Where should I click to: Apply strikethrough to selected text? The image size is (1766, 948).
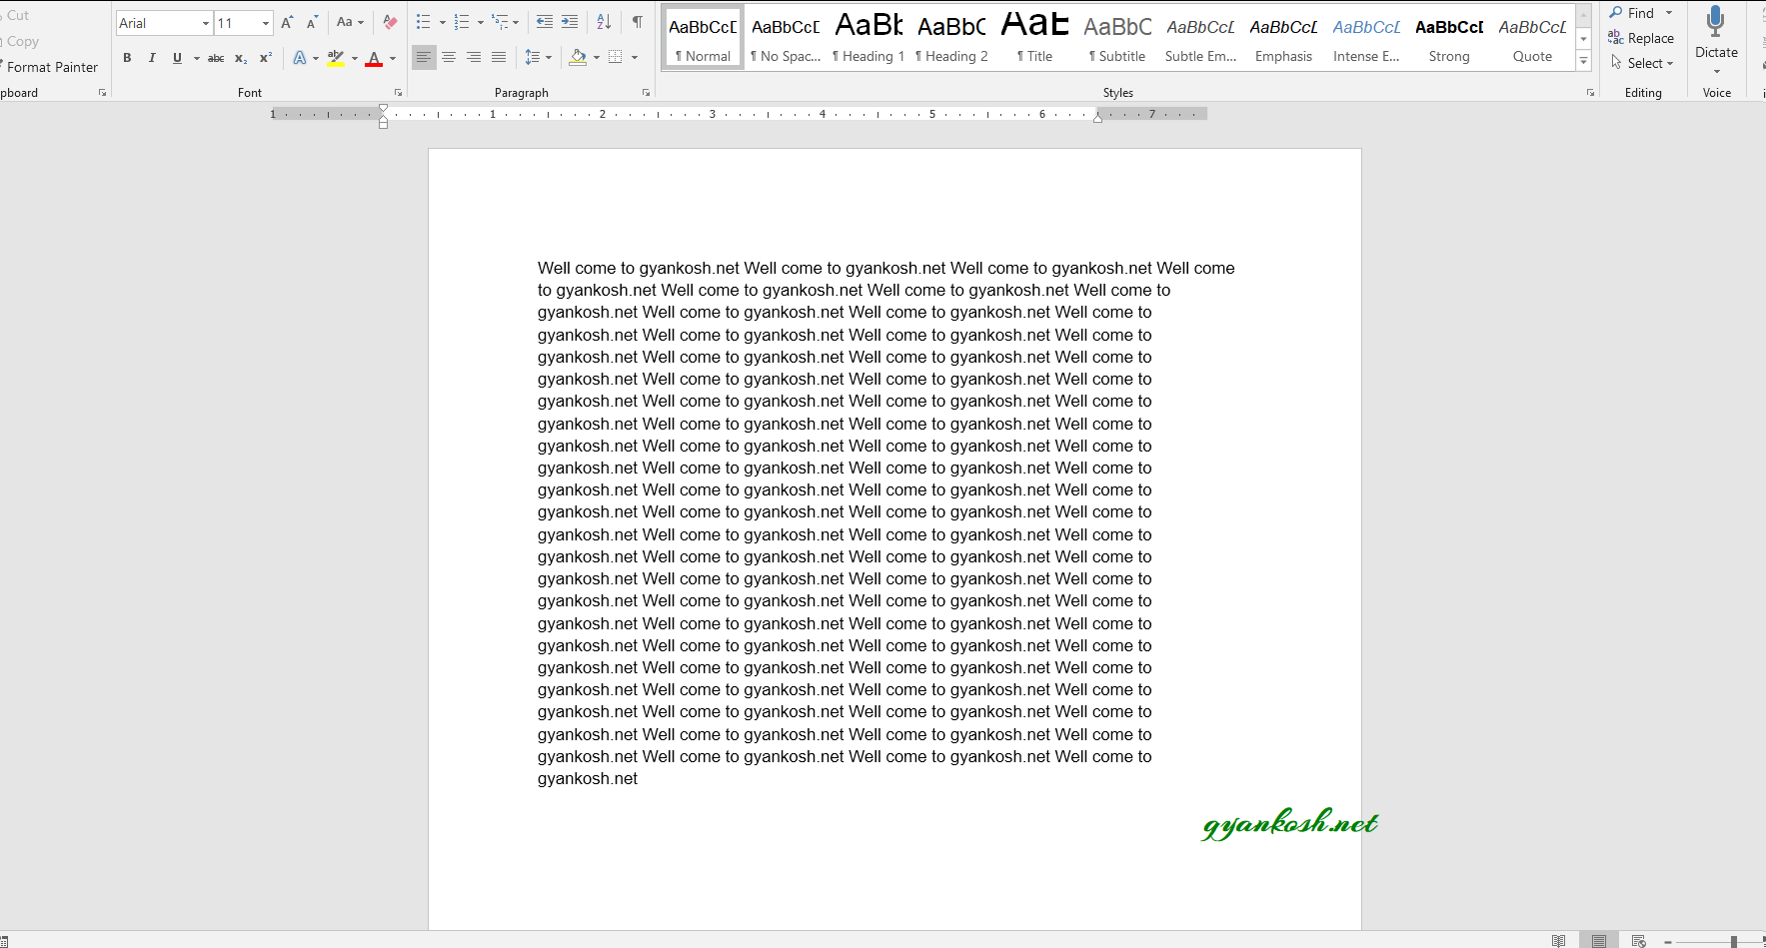pyautogui.click(x=216, y=58)
